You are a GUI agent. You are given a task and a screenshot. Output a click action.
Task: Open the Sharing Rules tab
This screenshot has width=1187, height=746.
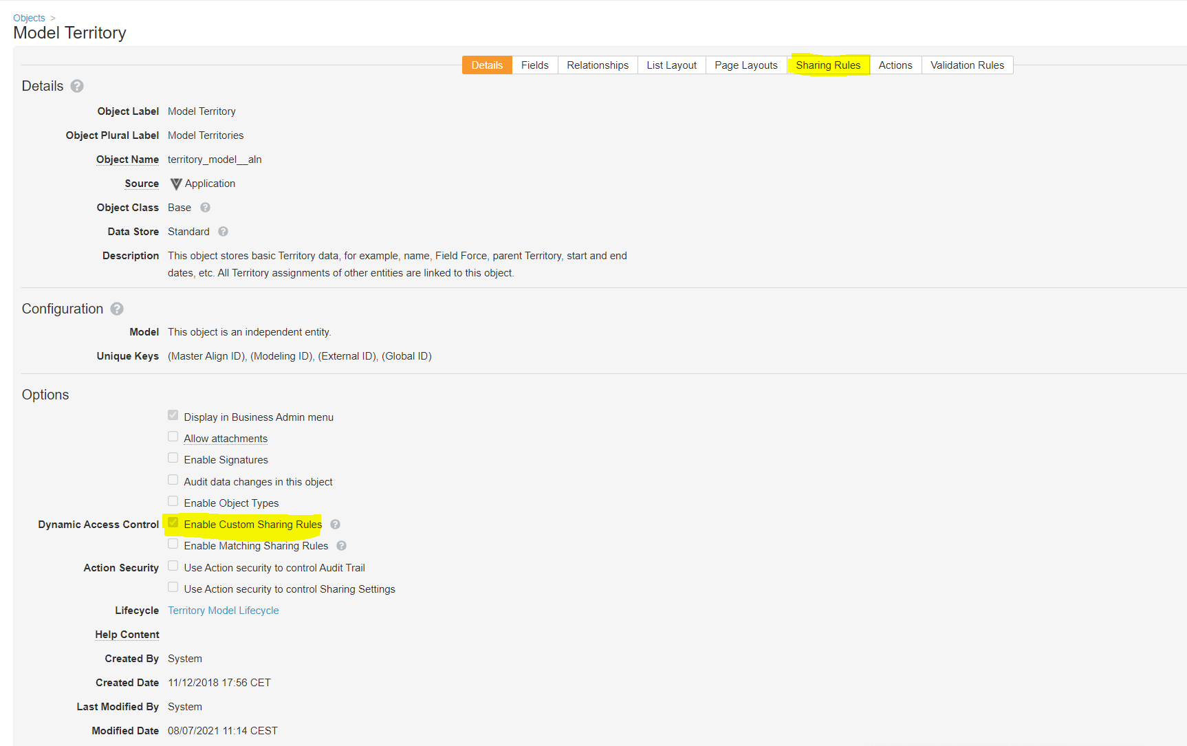coord(828,65)
